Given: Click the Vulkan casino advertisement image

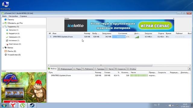Looking at the screenshot, I should tap(24, 87).
